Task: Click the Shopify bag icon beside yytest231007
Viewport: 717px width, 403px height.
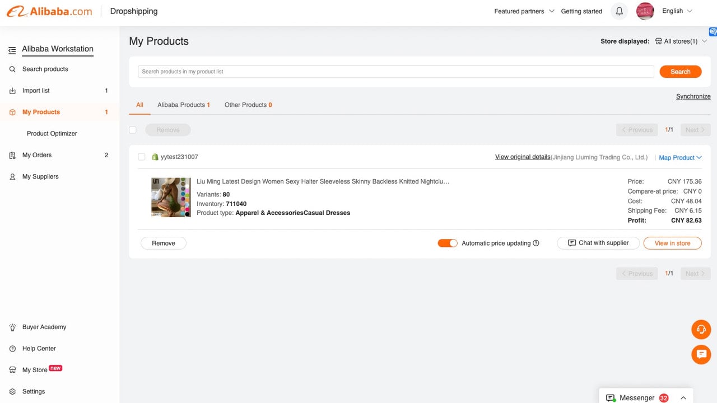Action: point(155,157)
